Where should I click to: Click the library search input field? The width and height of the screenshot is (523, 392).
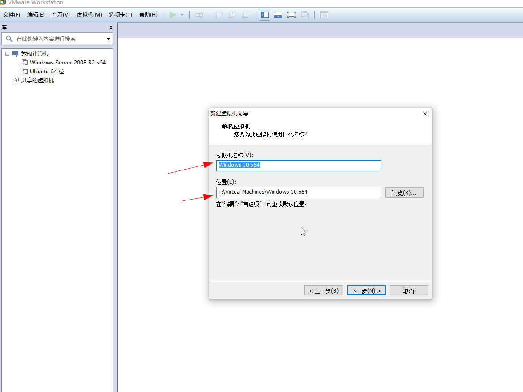point(57,38)
